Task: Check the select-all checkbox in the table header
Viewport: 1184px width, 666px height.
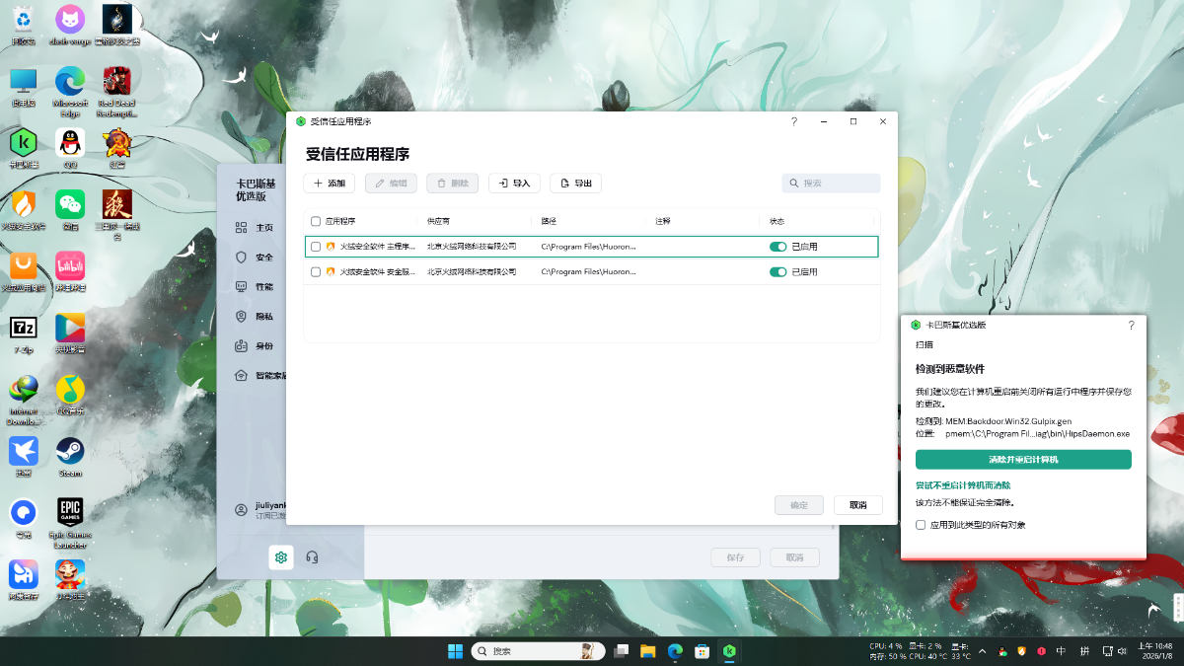Action: (316, 221)
